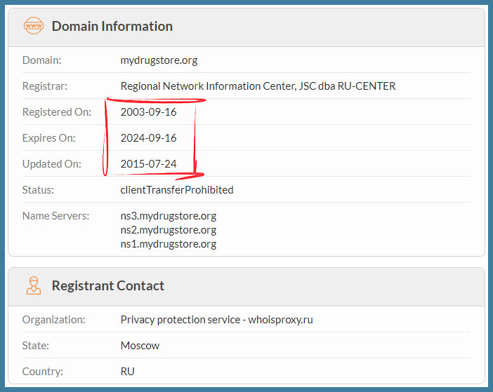This screenshot has height=392, width=493.
Task: Click the RU country value
Action: [127, 372]
